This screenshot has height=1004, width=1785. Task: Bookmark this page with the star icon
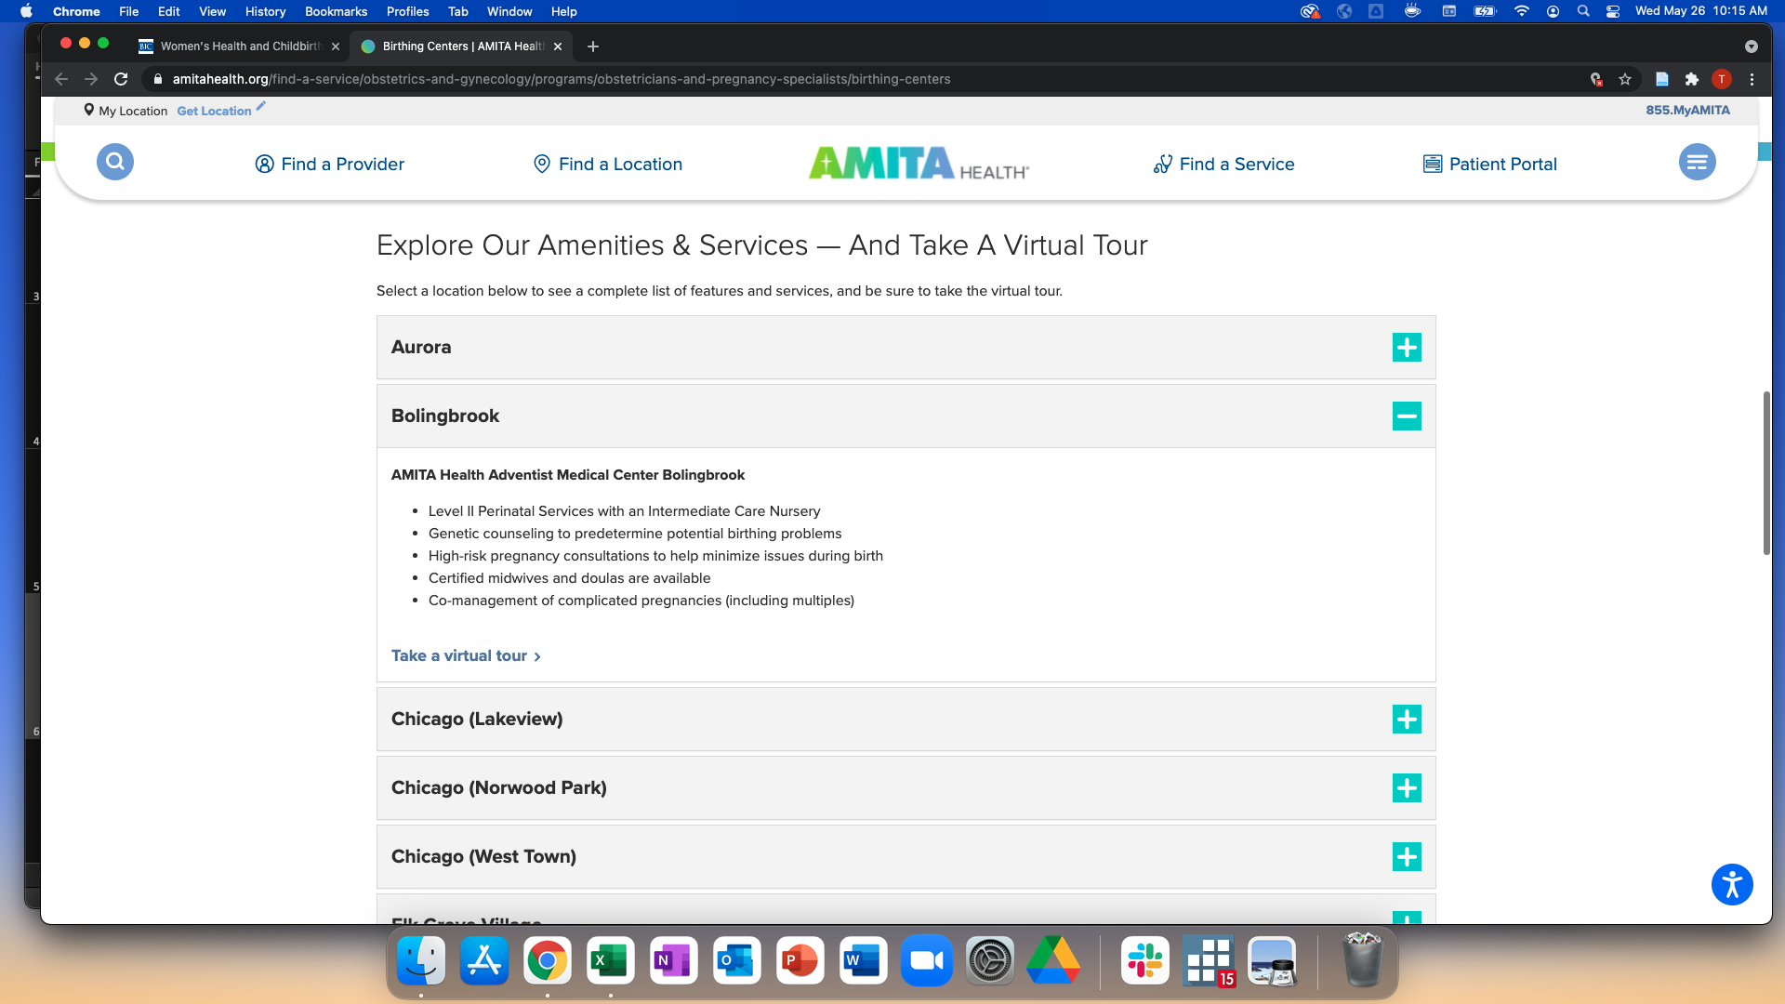pyautogui.click(x=1625, y=79)
